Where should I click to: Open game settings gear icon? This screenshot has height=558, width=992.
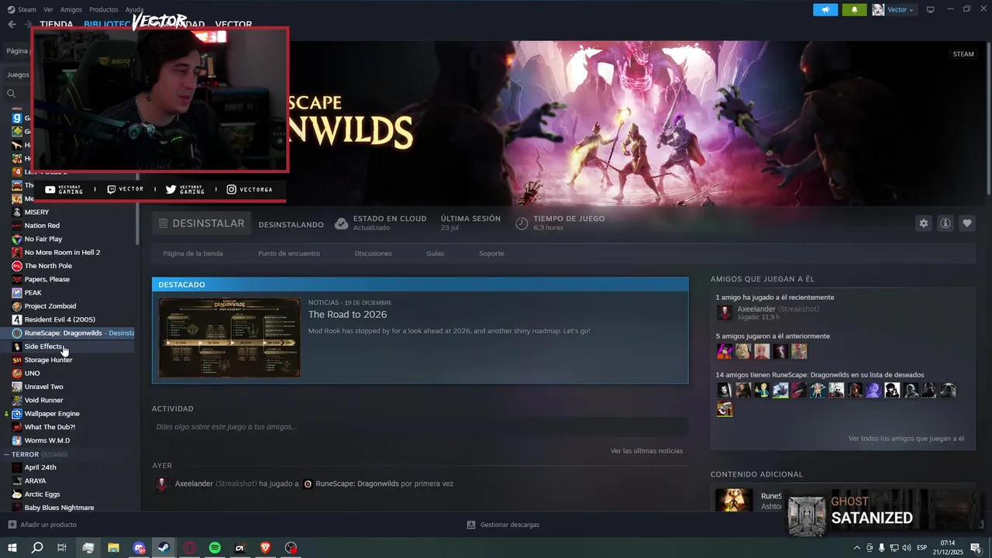tap(923, 223)
